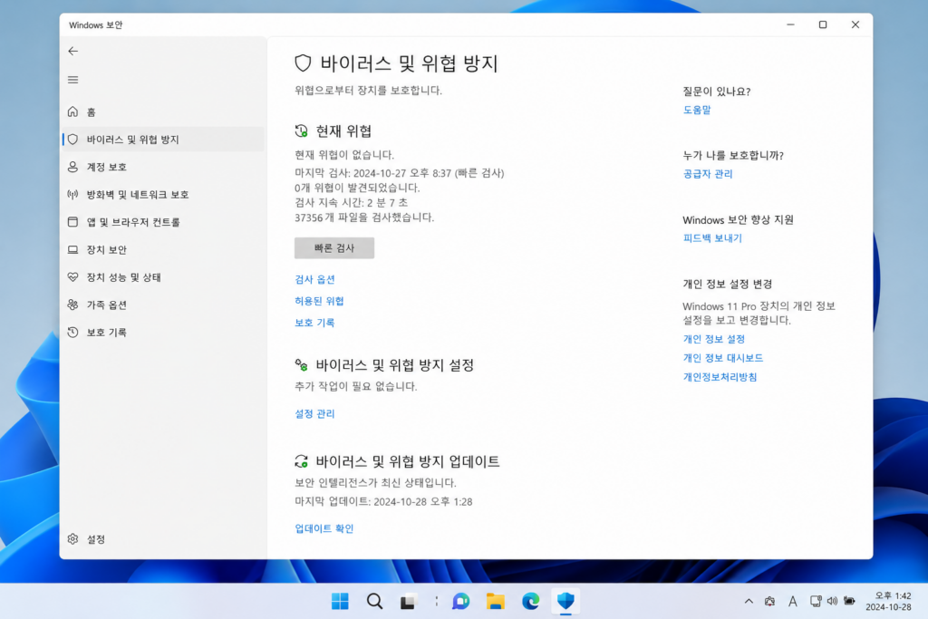Open 개인 정보 설정 link
The height and width of the screenshot is (619, 928).
pos(714,339)
